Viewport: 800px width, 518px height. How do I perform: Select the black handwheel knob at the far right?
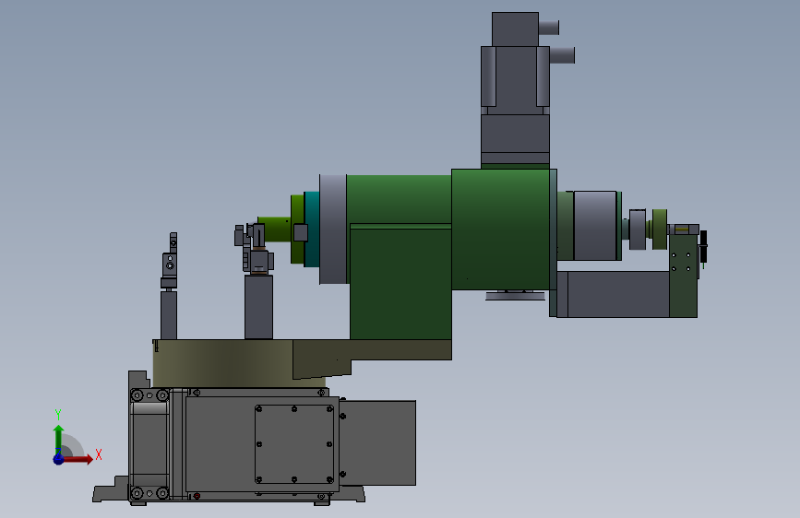pos(703,246)
